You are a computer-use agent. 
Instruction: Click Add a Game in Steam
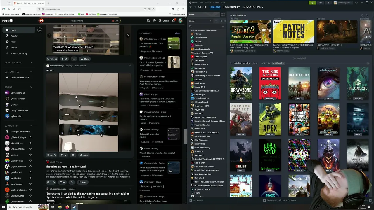click(196, 200)
